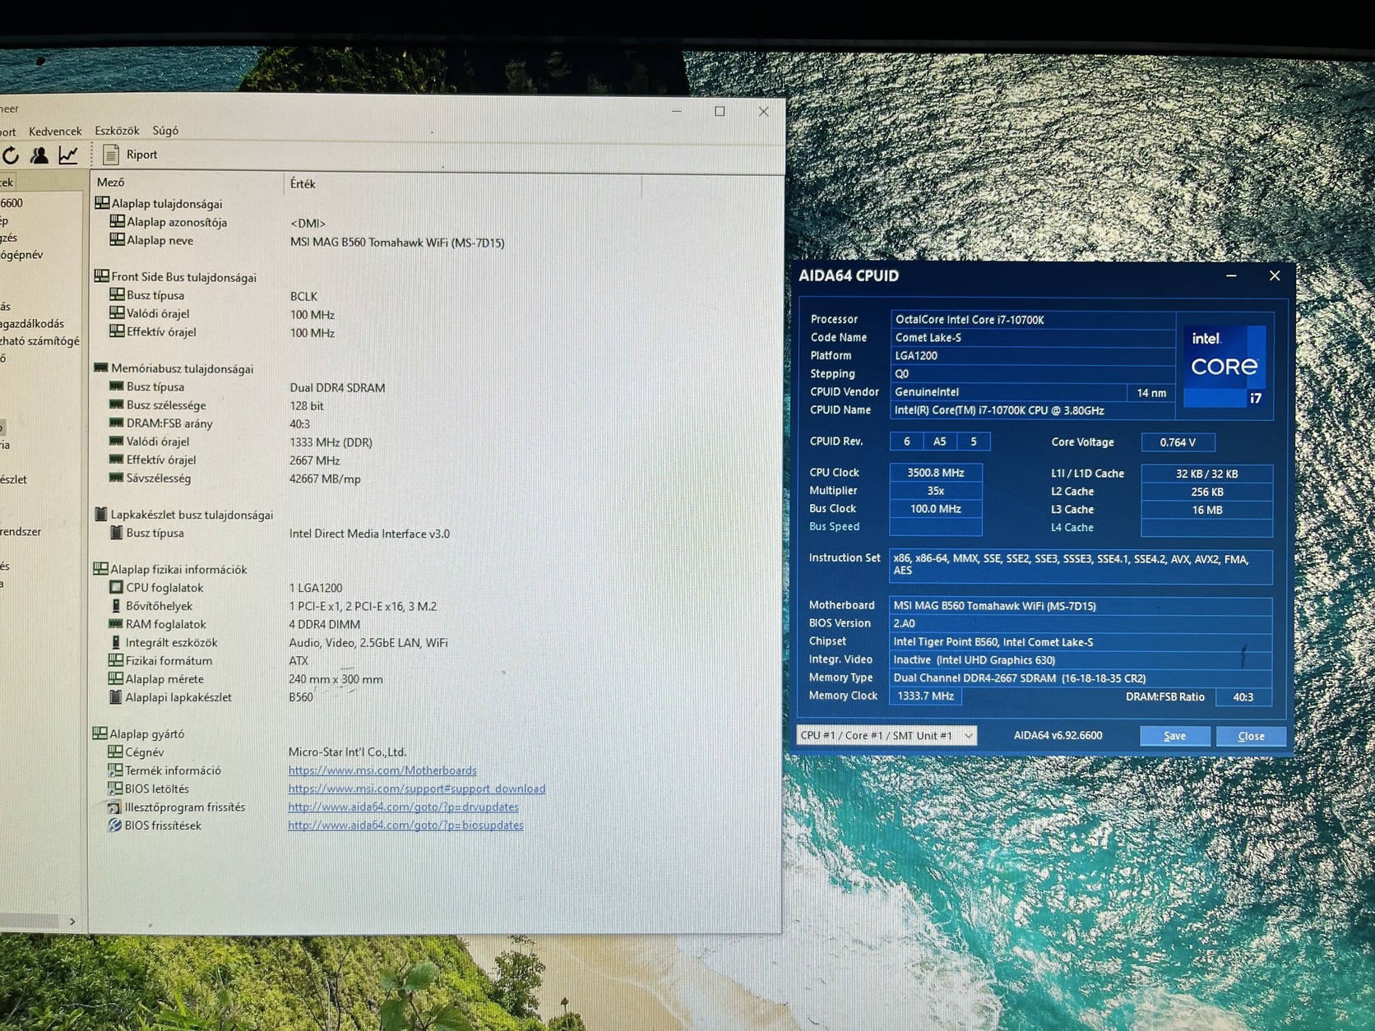This screenshot has width=1375, height=1031.
Task: Click the 16 MB L3 Cache value
Action: pos(1207,510)
